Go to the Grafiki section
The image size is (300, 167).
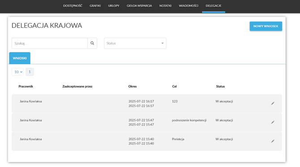[95, 6]
